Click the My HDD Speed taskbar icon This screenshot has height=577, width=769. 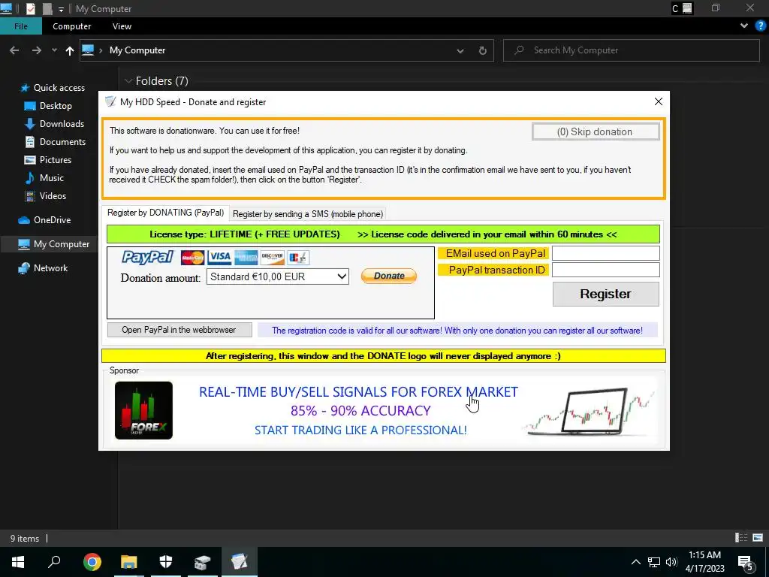click(x=240, y=562)
